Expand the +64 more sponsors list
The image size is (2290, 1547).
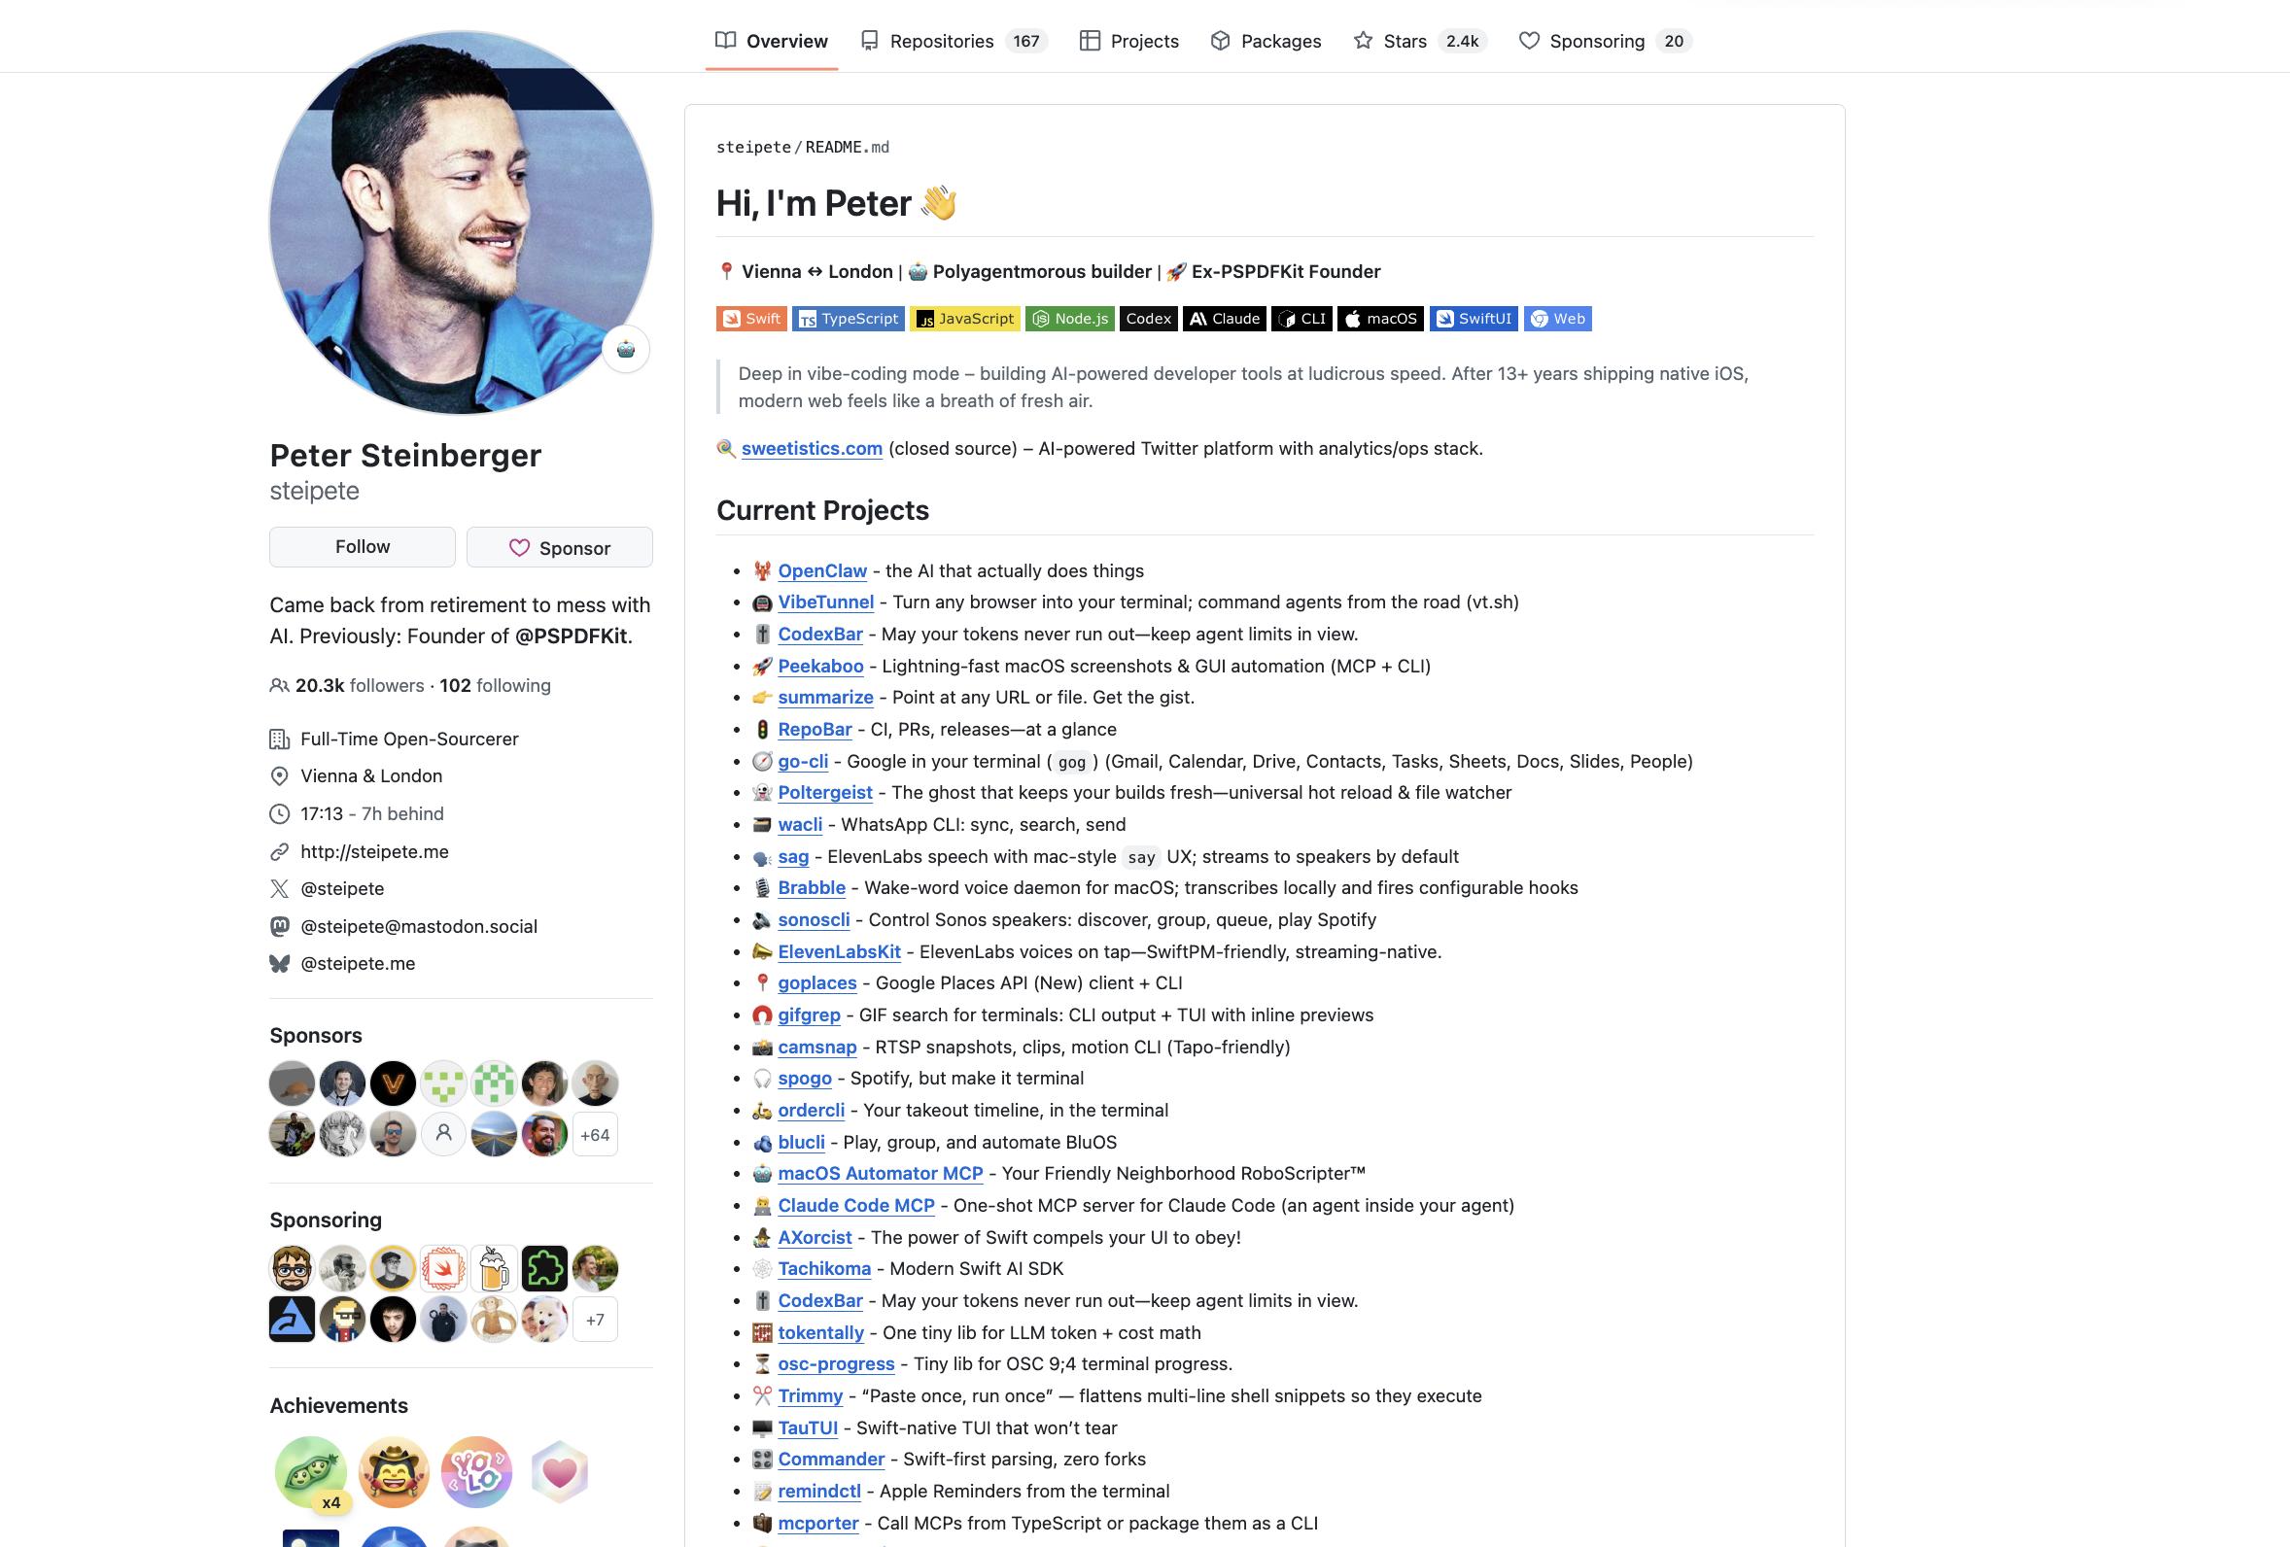click(594, 1135)
